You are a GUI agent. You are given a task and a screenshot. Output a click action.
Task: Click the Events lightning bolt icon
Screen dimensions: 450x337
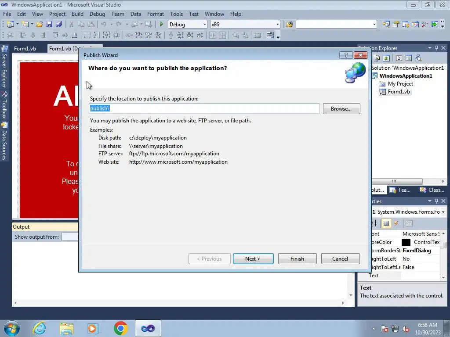(x=396, y=223)
